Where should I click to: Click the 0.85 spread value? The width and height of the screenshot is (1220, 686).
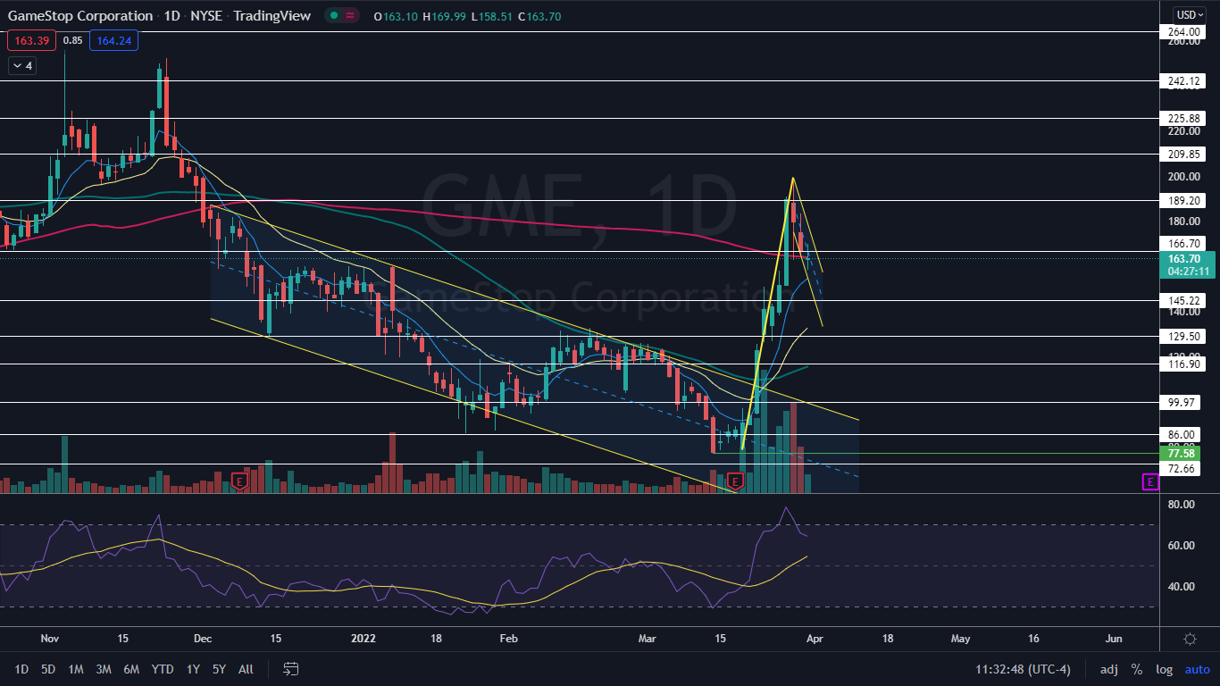pos(73,40)
